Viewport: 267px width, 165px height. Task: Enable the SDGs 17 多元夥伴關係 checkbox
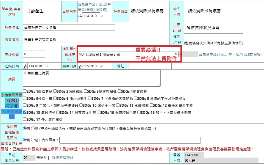[x=25, y=119]
